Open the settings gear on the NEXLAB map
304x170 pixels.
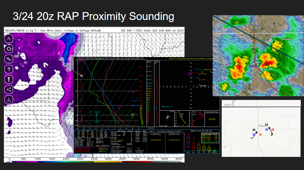(x=9, y=49)
